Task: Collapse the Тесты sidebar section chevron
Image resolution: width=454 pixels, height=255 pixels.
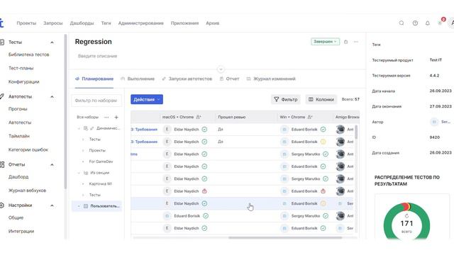Action: coord(52,42)
